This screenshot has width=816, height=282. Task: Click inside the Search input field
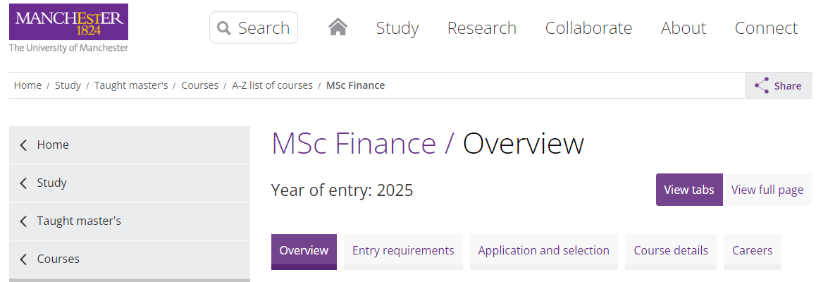coord(254,27)
